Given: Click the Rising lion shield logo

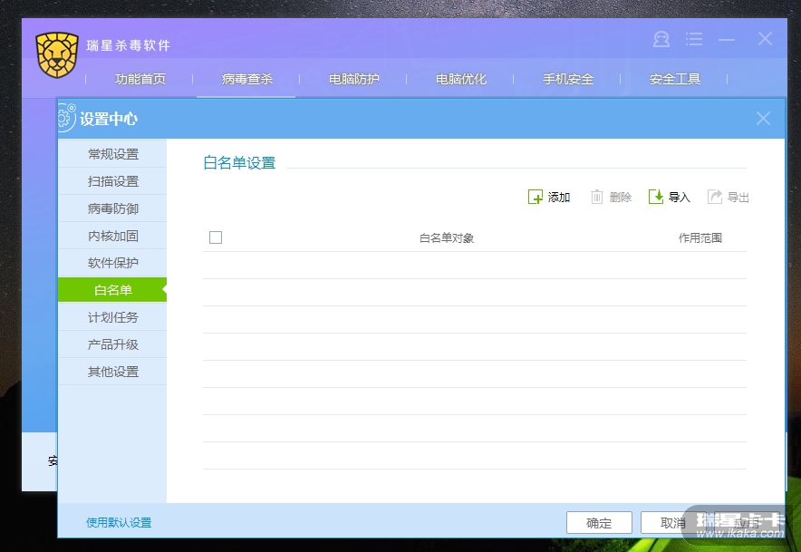Looking at the screenshot, I should point(57,54).
